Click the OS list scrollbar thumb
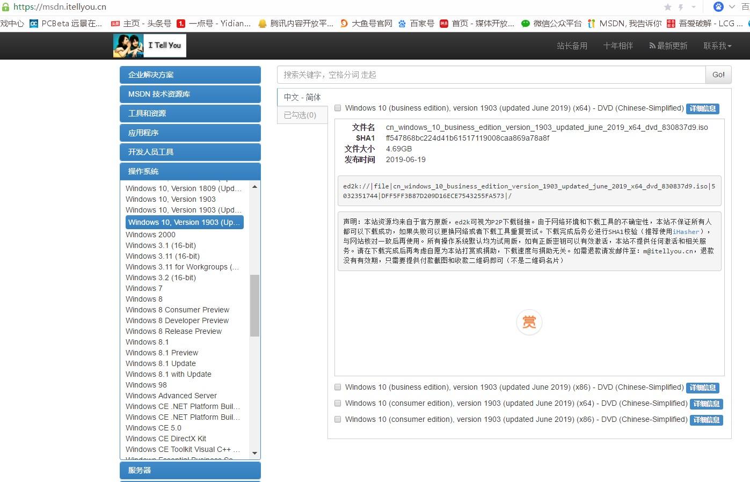 [254, 305]
